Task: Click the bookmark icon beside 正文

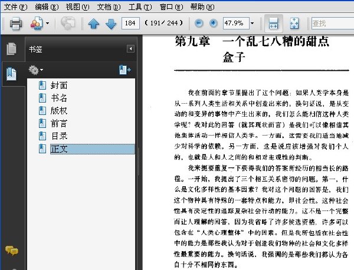Action: click(42, 149)
